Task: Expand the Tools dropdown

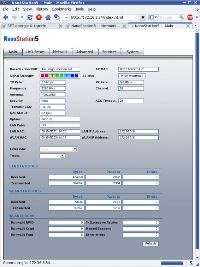Action: pyautogui.click(x=52, y=156)
